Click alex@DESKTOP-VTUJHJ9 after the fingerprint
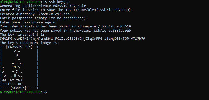209x100 pixels. tap(125, 39)
